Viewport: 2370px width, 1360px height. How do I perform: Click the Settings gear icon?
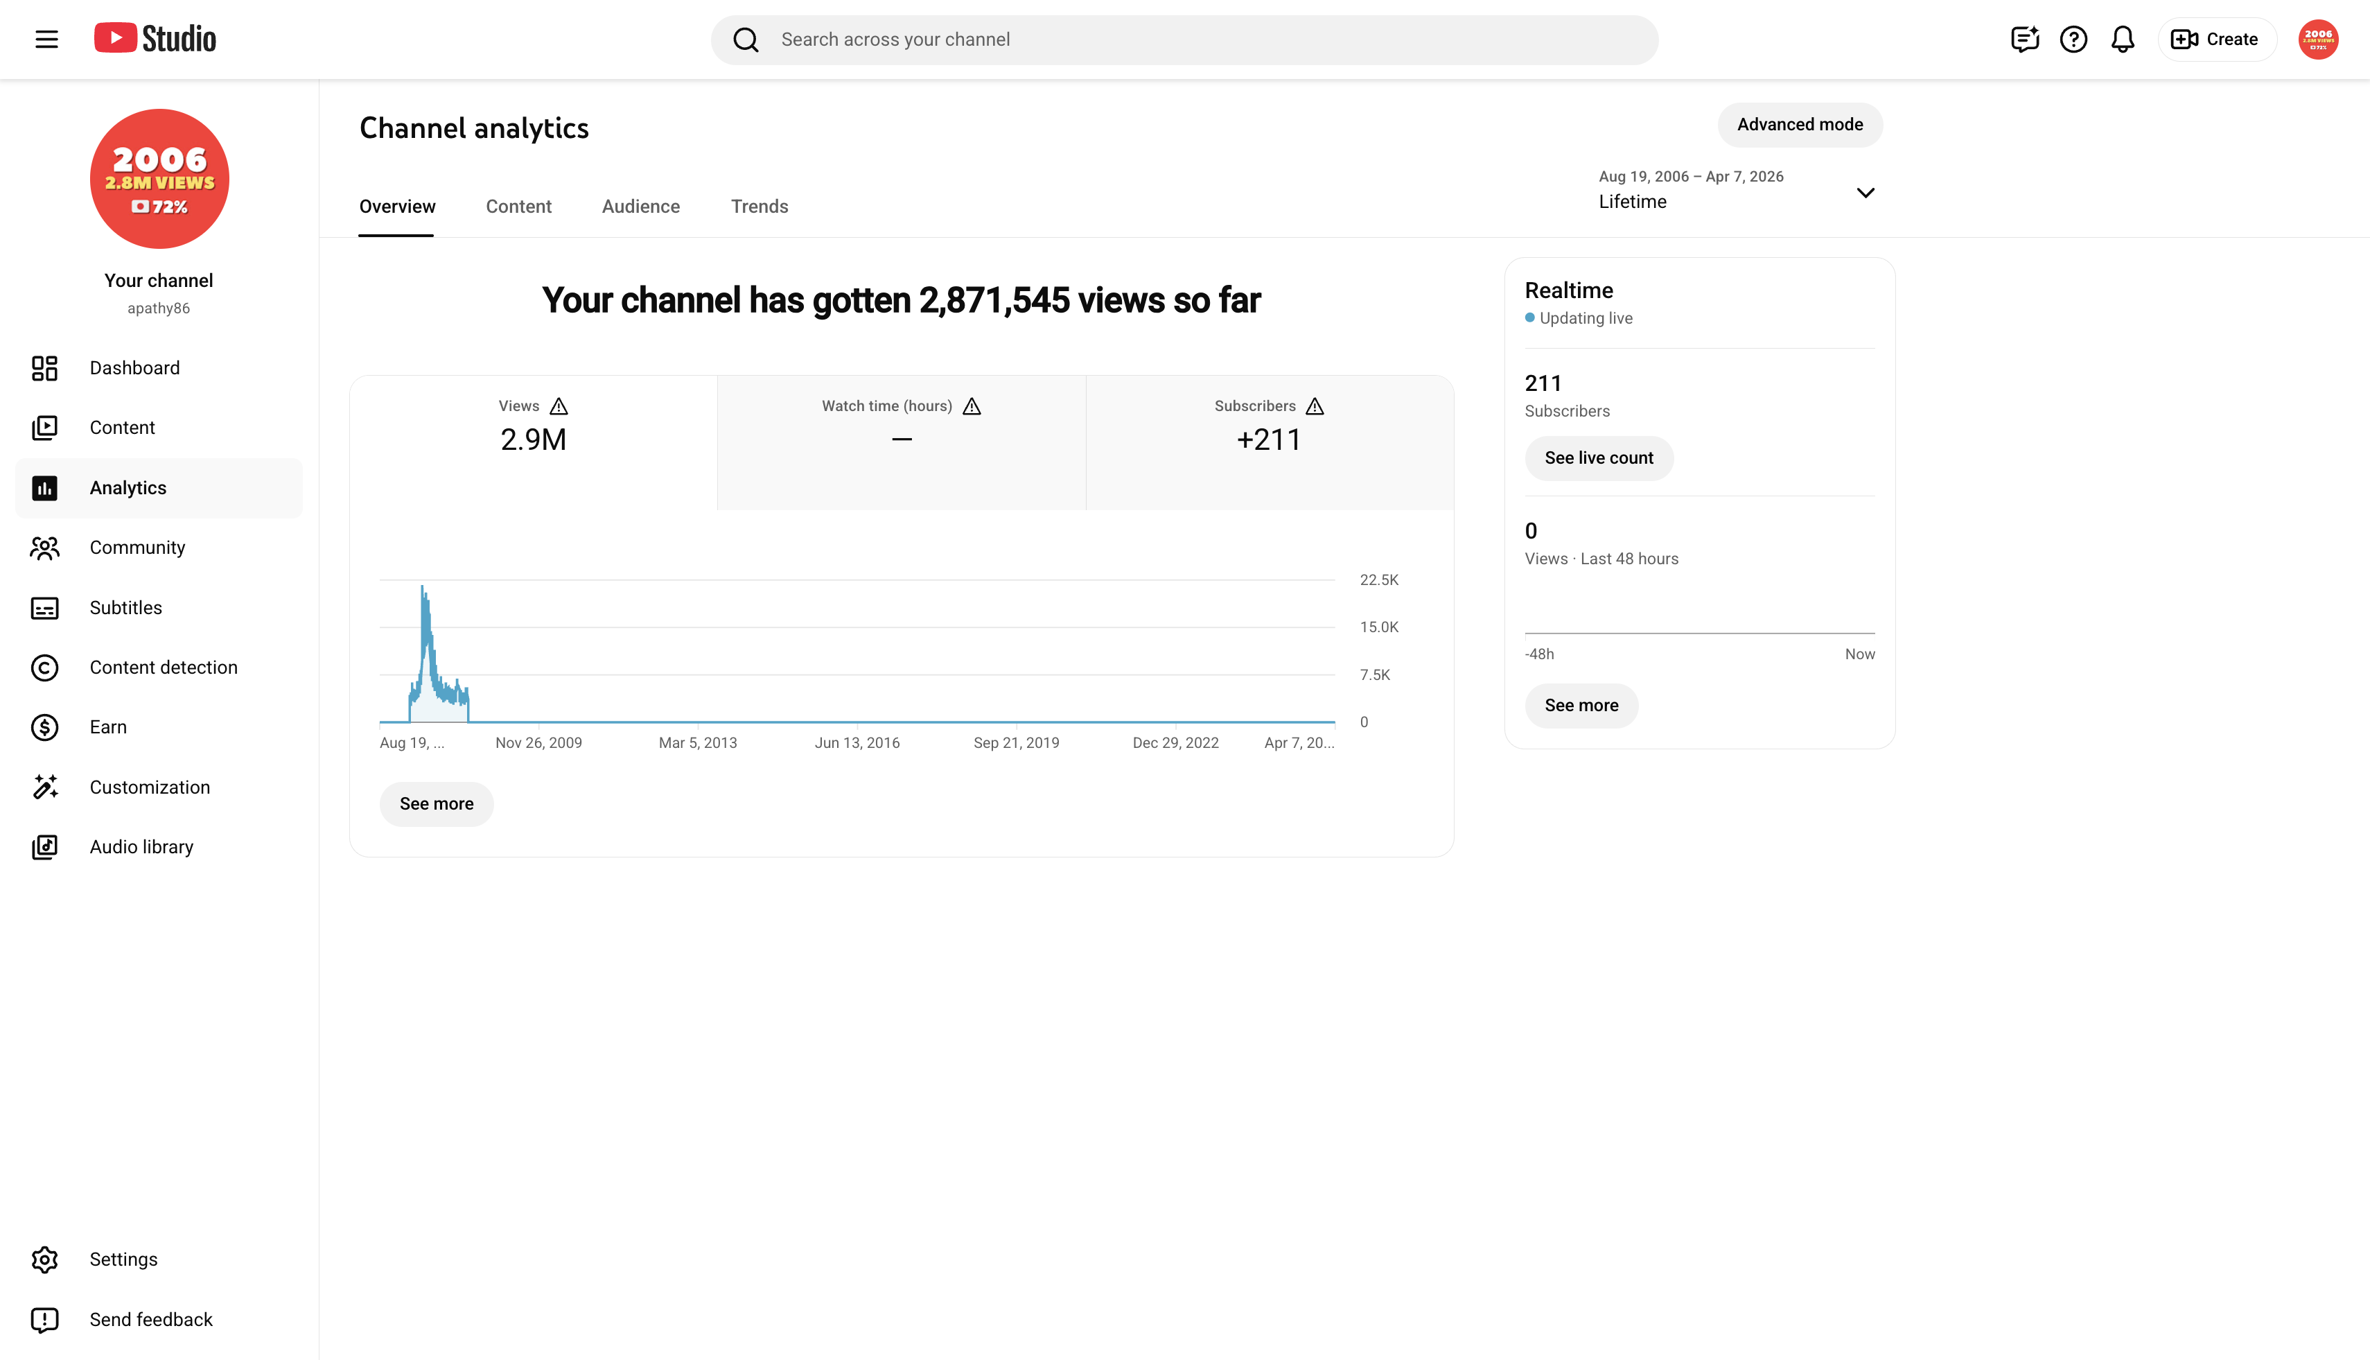click(45, 1259)
